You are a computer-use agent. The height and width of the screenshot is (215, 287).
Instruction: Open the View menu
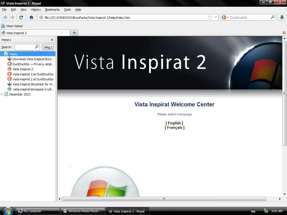24,10
